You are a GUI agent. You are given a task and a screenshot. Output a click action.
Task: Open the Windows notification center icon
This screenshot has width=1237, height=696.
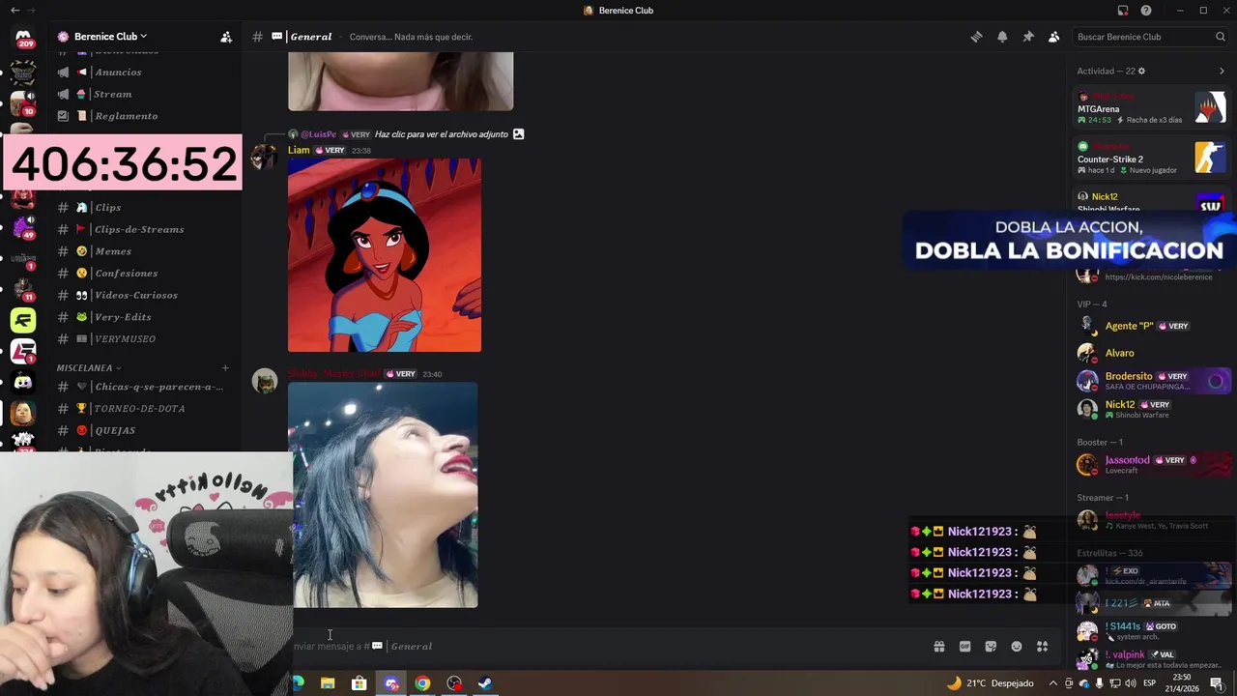click(x=1216, y=683)
